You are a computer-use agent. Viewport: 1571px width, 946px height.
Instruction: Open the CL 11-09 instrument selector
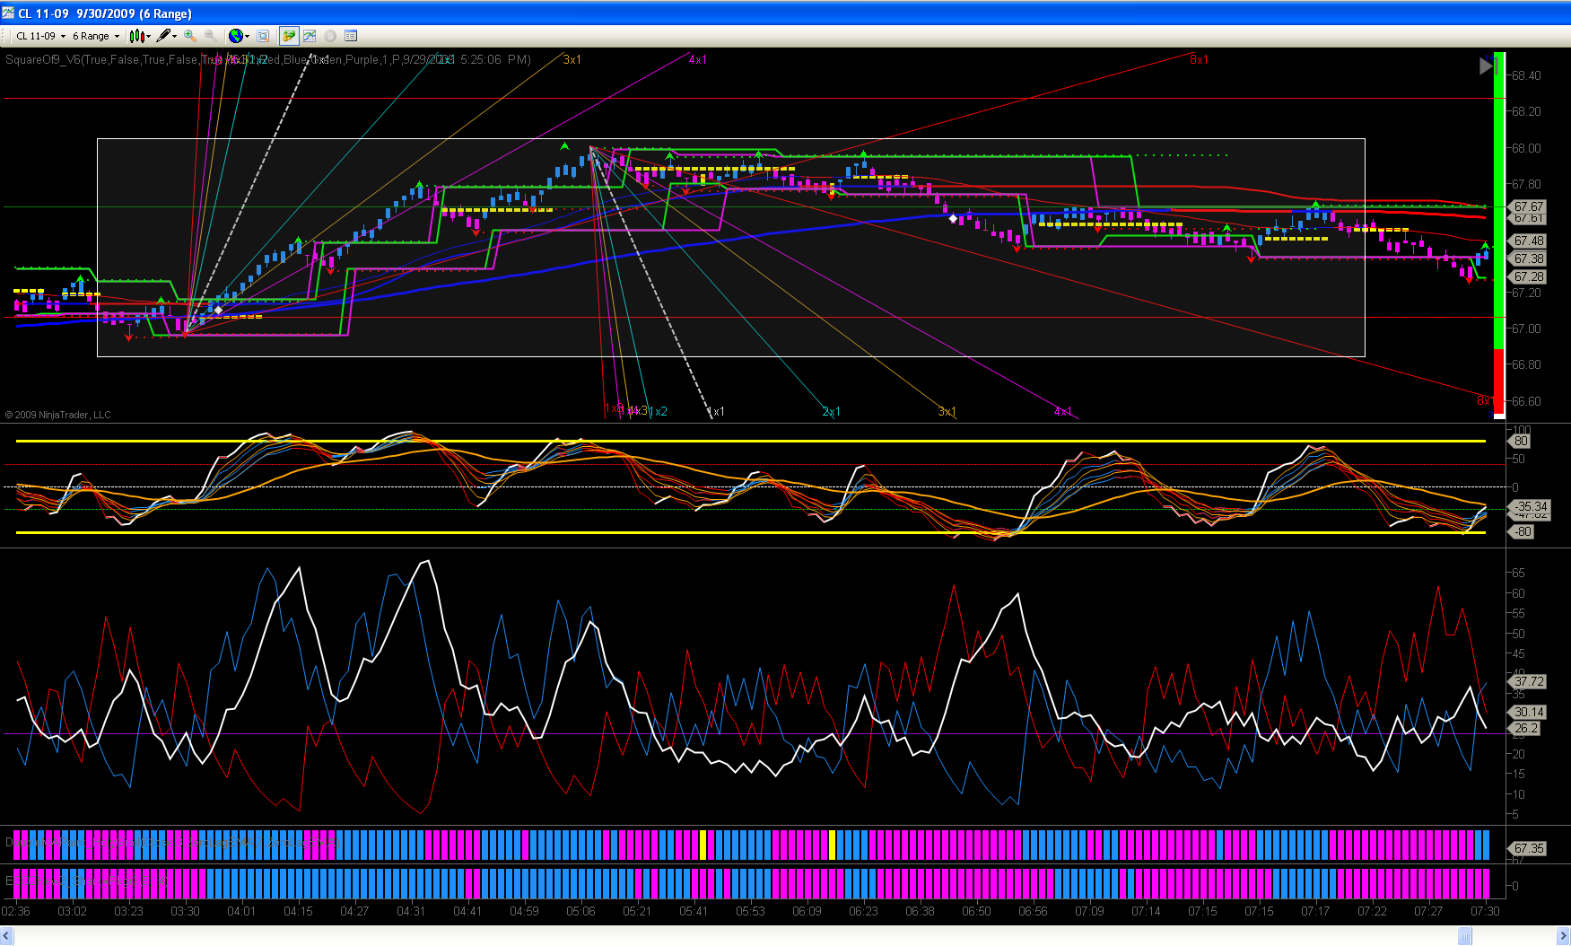point(41,36)
